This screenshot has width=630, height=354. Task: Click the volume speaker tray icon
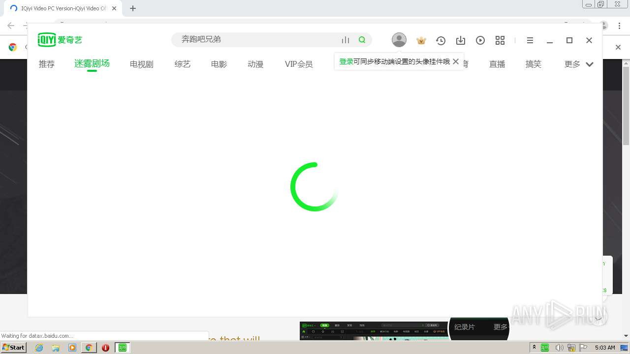pyautogui.click(x=559, y=348)
